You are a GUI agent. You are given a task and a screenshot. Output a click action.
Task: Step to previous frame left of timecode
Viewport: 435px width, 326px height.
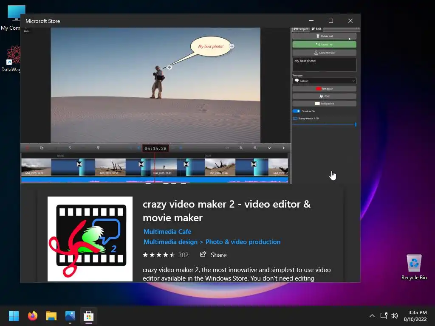click(138, 148)
